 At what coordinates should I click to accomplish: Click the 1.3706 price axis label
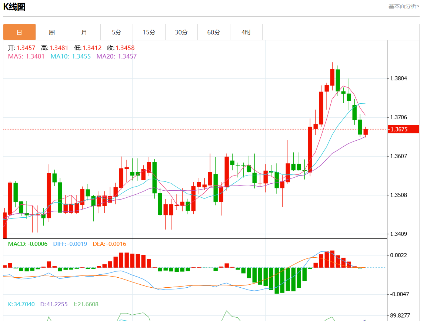(399, 117)
